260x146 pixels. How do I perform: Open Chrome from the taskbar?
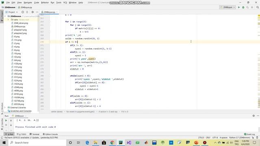[112, 142]
